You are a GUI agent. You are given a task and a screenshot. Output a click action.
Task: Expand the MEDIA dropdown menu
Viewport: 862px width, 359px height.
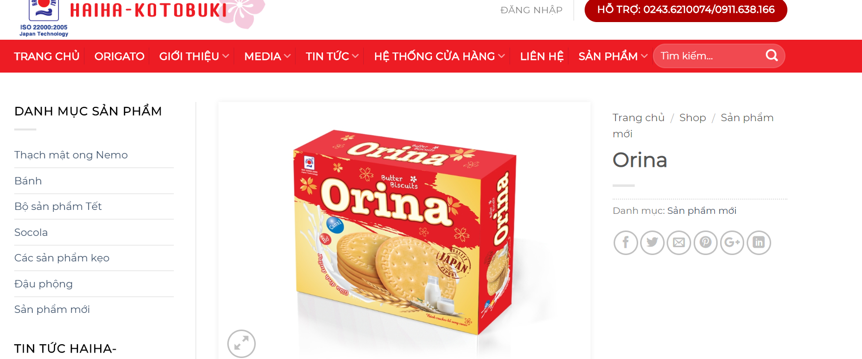[268, 56]
